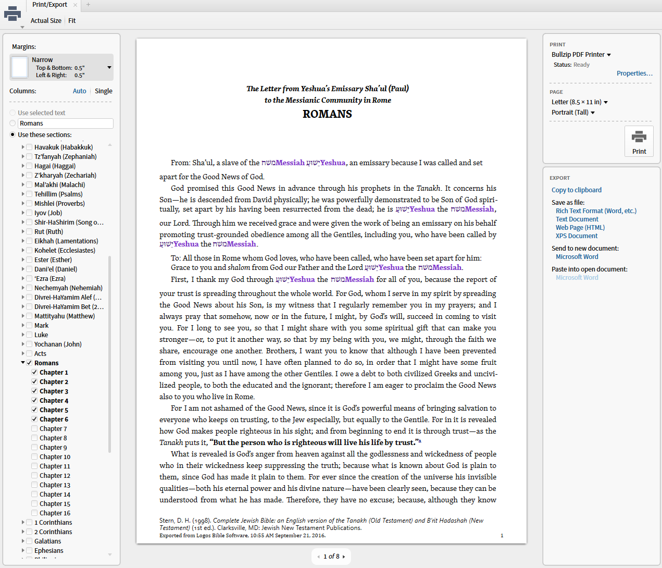This screenshot has height=568, width=662.
Task: Check the Mark checkbox
Action: [x=29, y=325]
